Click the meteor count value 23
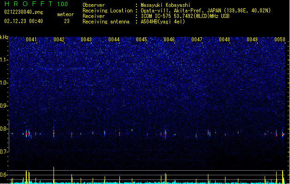 pyautogui.click(x=67, y=21)
